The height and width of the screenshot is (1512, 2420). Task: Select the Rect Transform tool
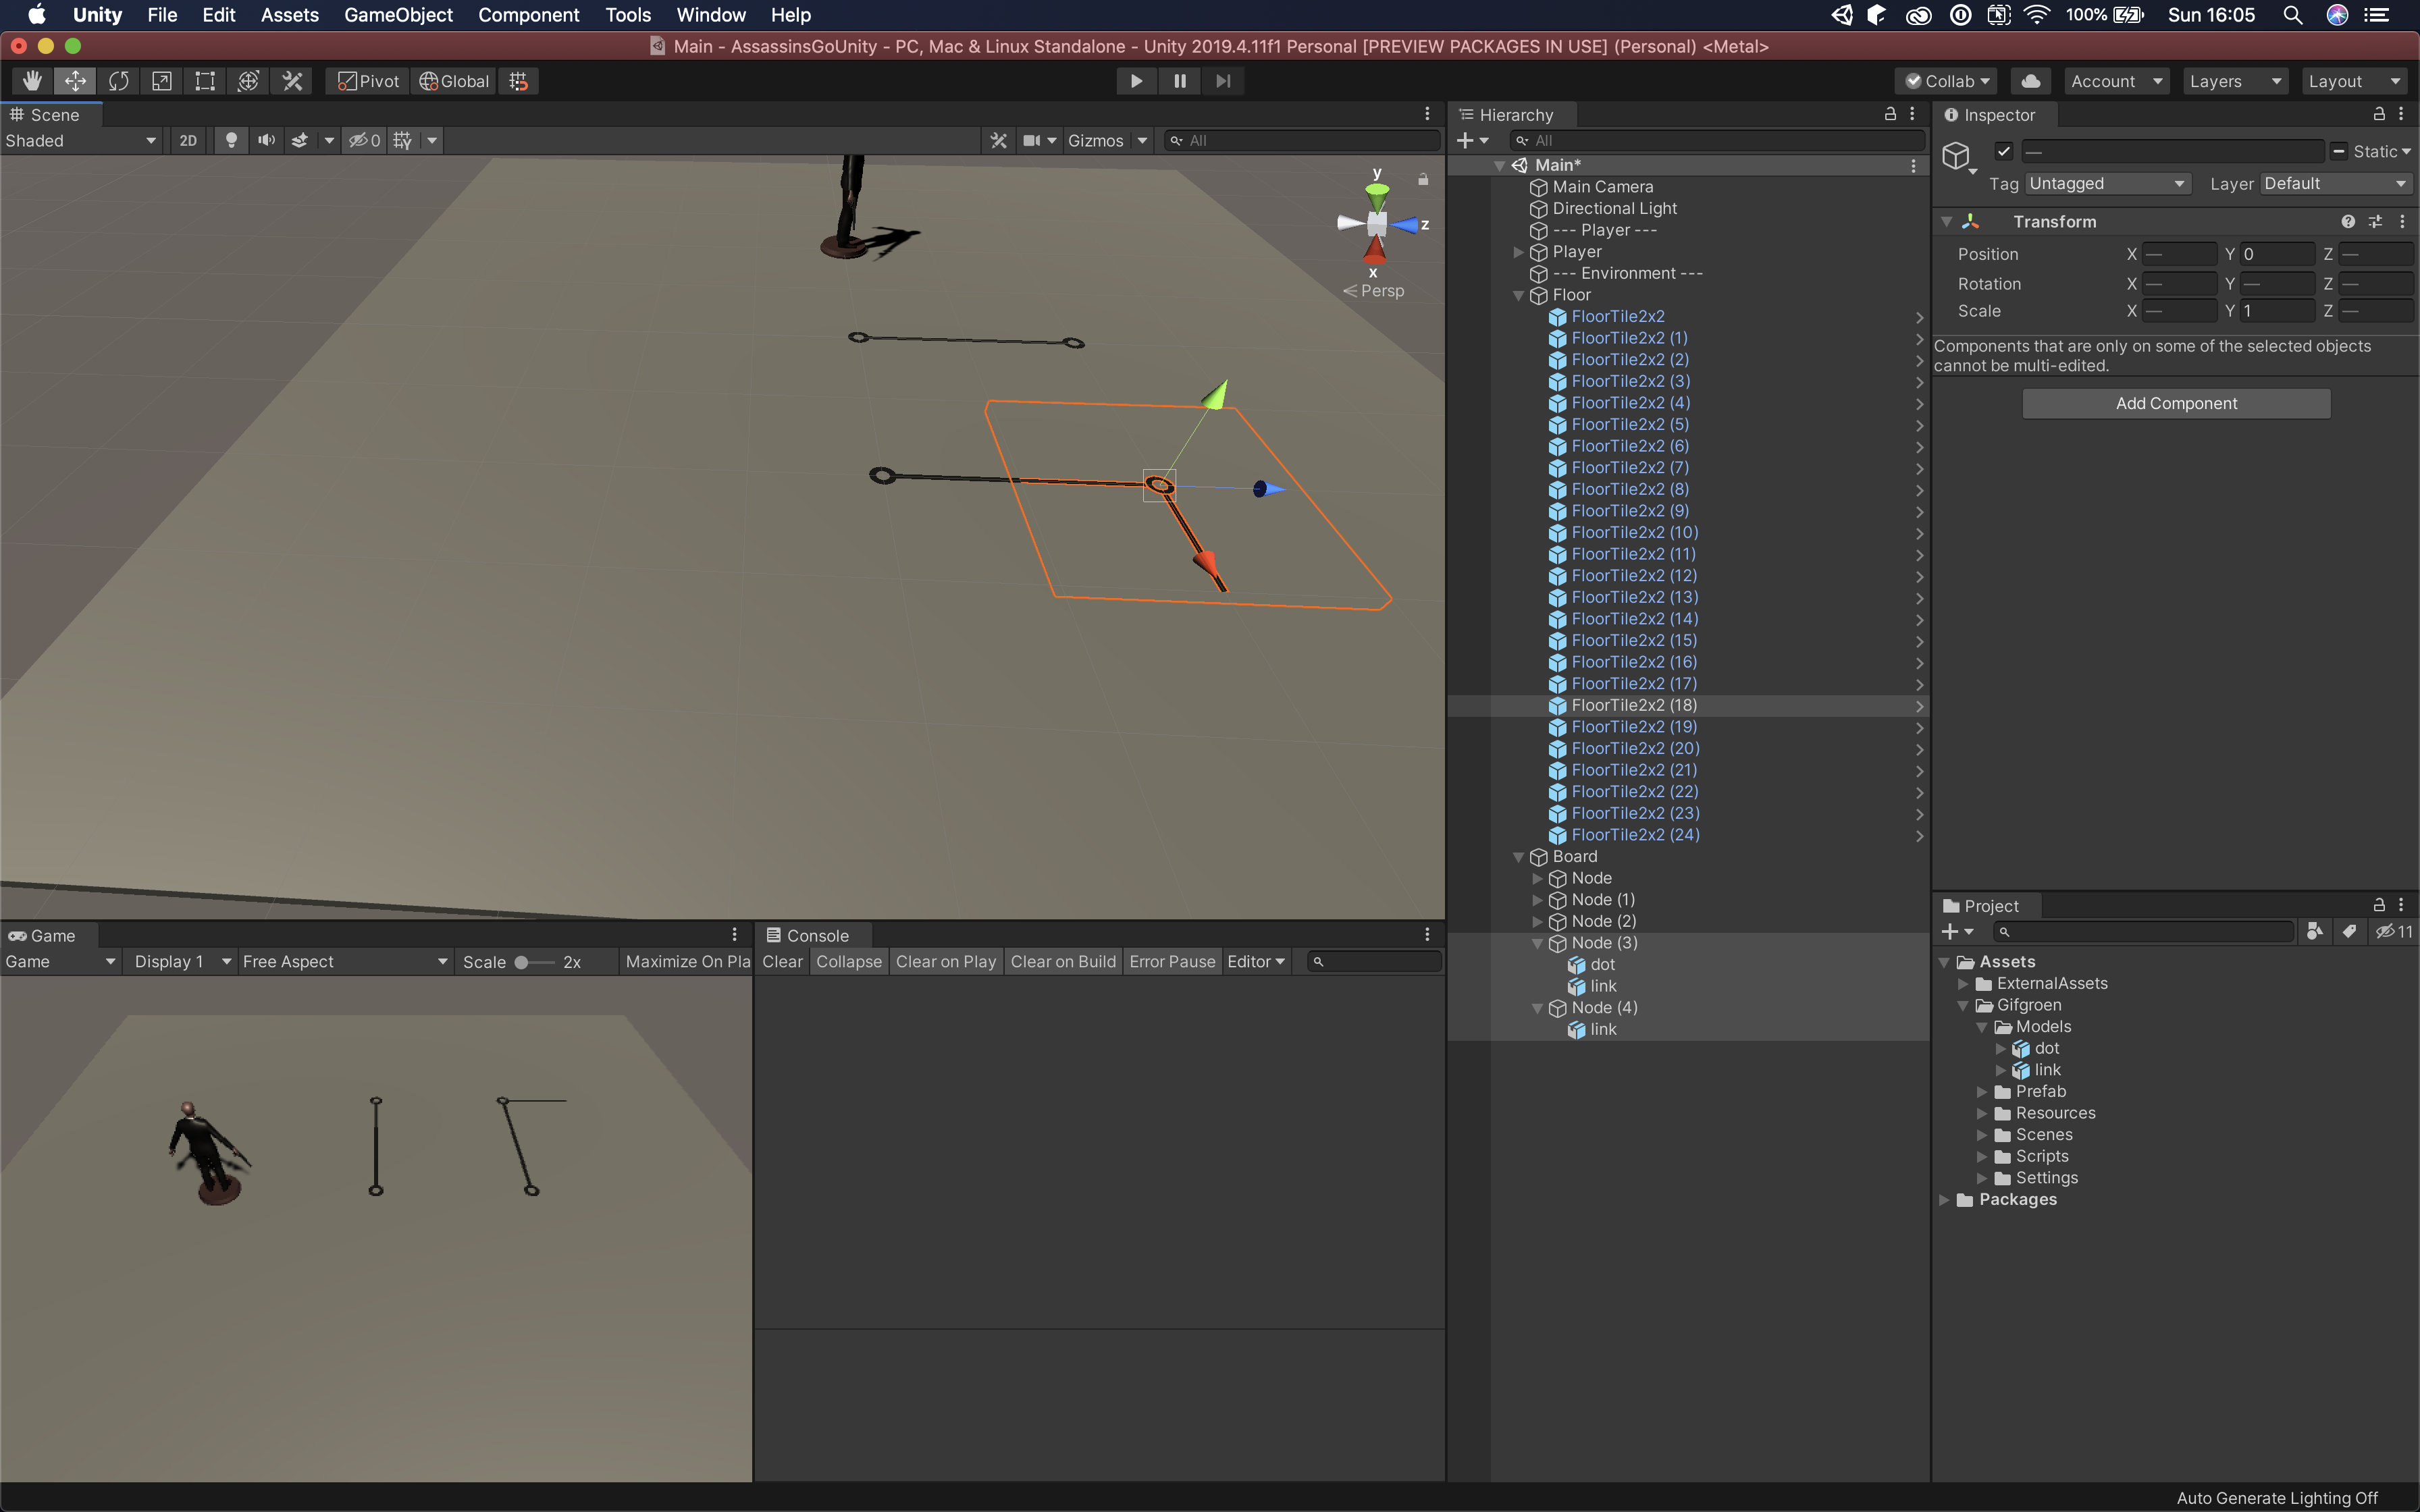[205, 81]
